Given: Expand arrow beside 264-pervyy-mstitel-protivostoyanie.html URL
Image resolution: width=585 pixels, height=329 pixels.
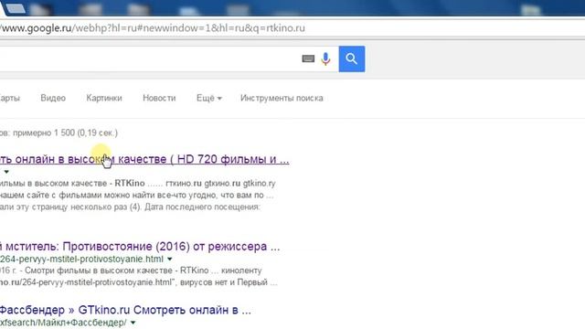Looking at the screenshot, I should (x=170, y=259).
